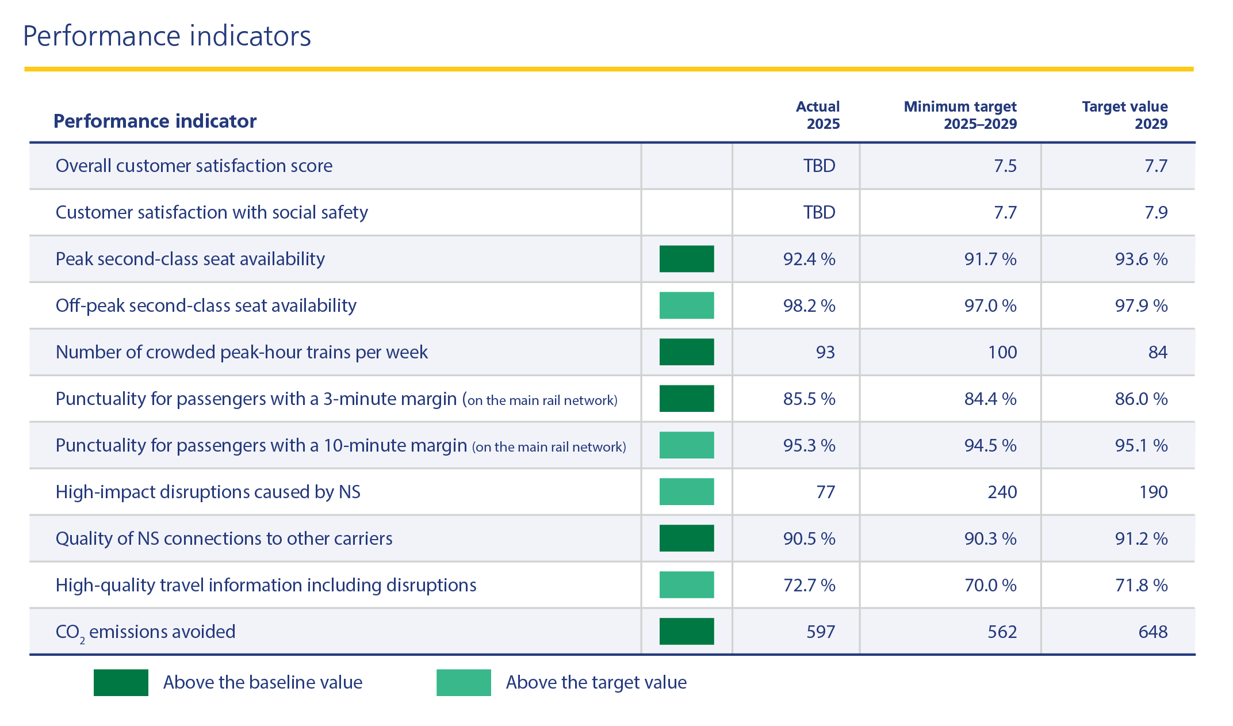Image resolution: width=1233 pixels, height=726 pixels.
Task: Click the Target value 2029 column header
Action: [x=1124, y=115]
